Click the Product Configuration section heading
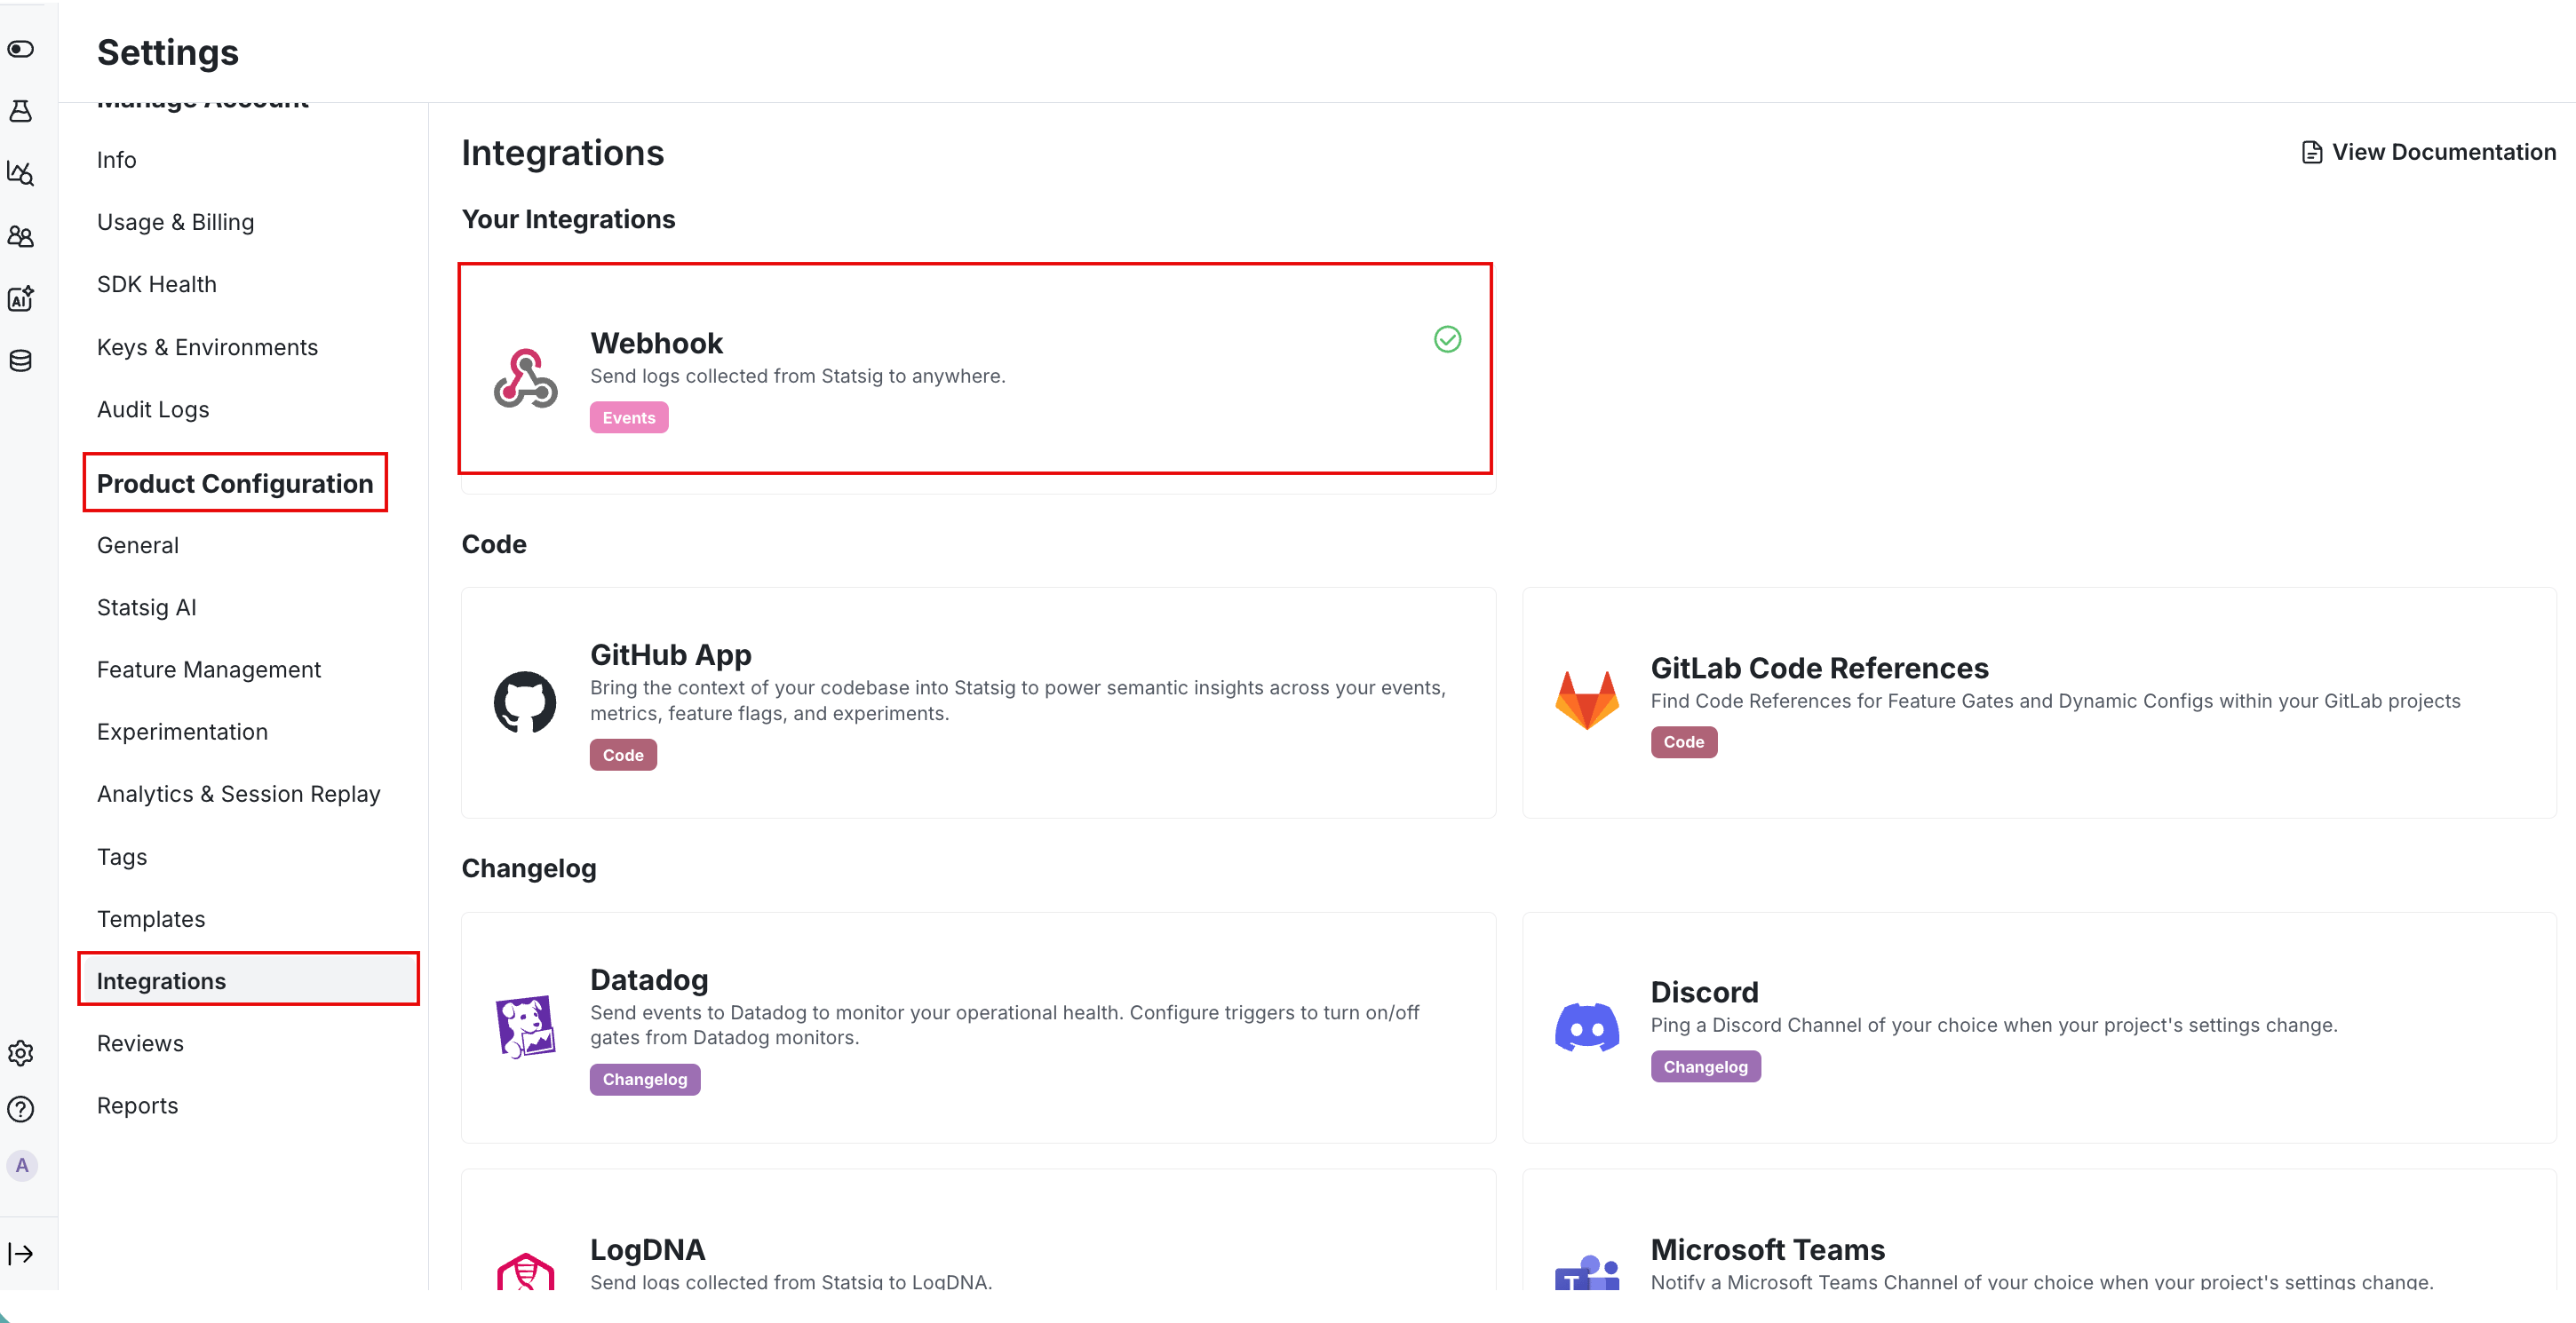The height and width of the screenshot is (1323, 2576). point(235,484)
